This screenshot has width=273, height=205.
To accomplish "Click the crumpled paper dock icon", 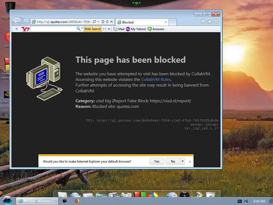I will [x=127, y=195].
